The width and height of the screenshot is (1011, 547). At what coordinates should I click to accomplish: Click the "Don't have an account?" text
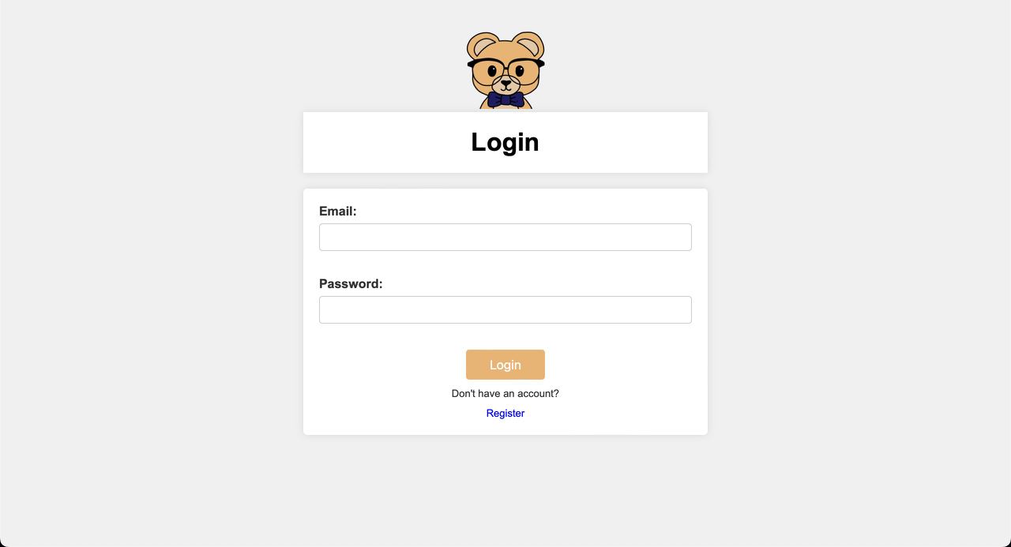(505, 394)
